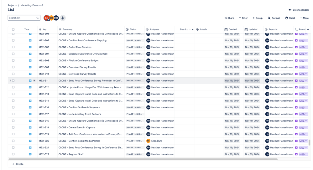Viewport: 313px width, 170px height.
Task: Click assignee avatar in ME2-302 row
Action: click(x=148, y=40)
